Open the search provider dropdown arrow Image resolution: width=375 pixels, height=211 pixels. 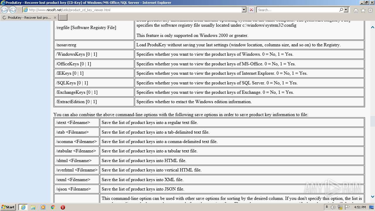(346, 10)
